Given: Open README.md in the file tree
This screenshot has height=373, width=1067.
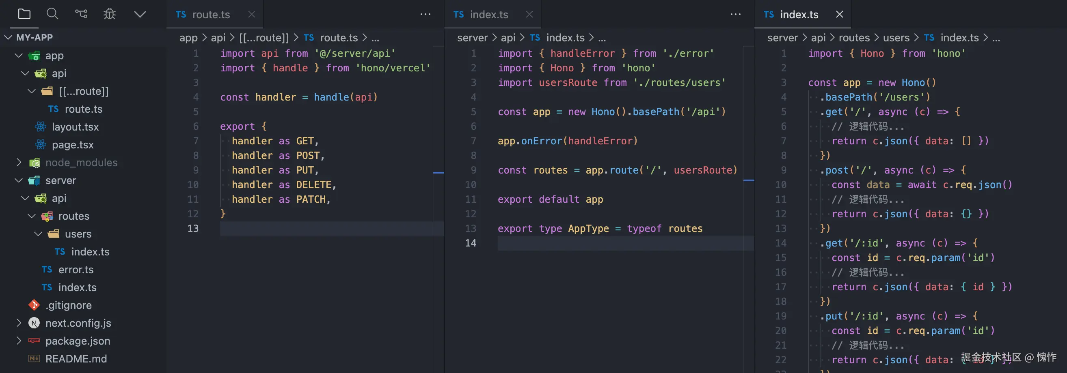Looking at the screenshot, I should (x=76, y=358).
